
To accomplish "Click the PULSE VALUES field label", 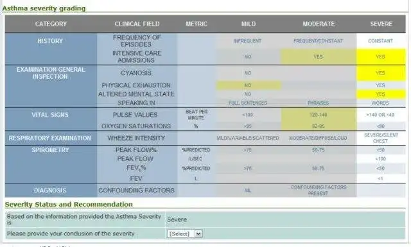I will pos(136,115).
